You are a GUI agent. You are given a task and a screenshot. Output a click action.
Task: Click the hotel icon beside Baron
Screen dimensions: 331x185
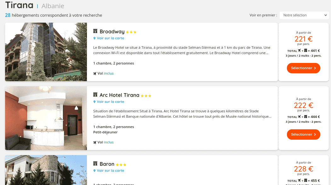coord(95,164)
